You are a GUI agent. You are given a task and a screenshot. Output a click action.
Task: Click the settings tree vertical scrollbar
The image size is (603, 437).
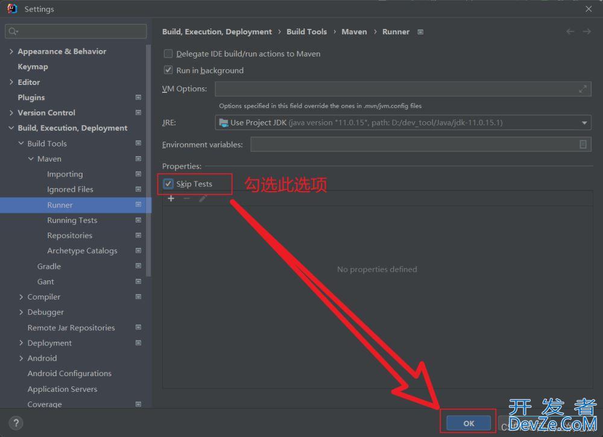[148, 161]
